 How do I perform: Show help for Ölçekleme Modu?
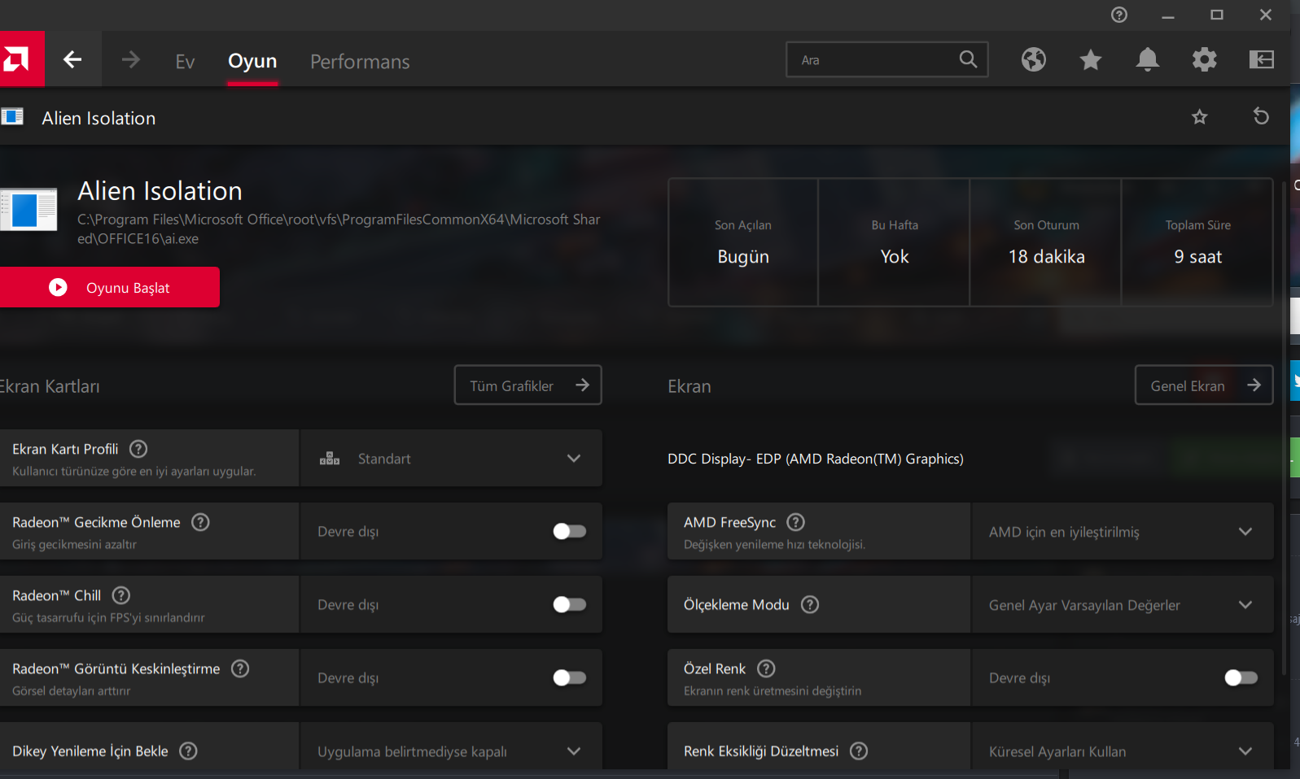click(810, 604)
